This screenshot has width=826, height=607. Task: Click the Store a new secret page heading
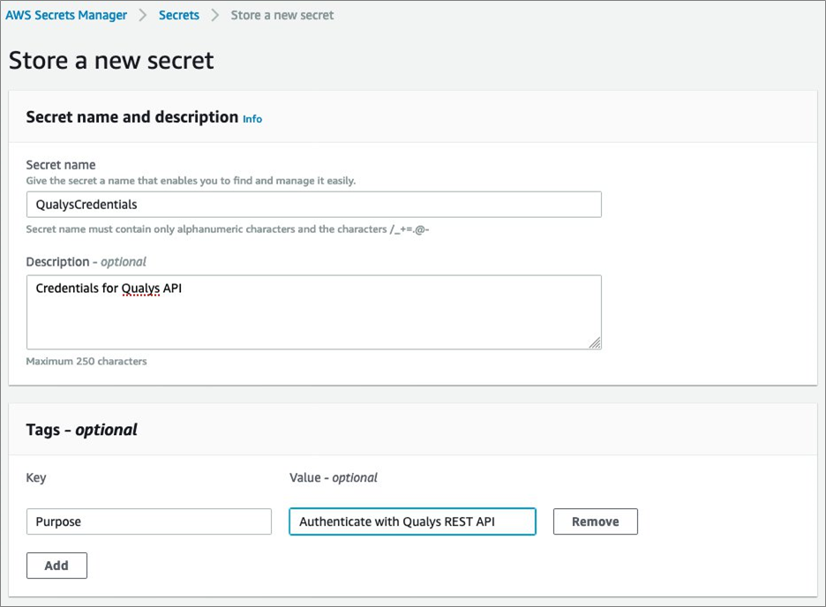tap(111, 60)
